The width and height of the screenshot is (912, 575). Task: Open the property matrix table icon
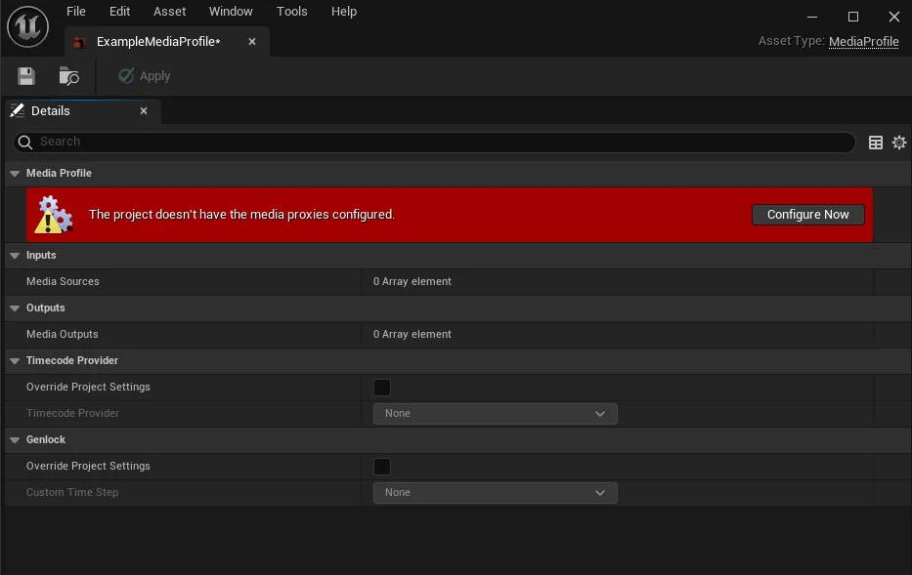pos(876,143)
